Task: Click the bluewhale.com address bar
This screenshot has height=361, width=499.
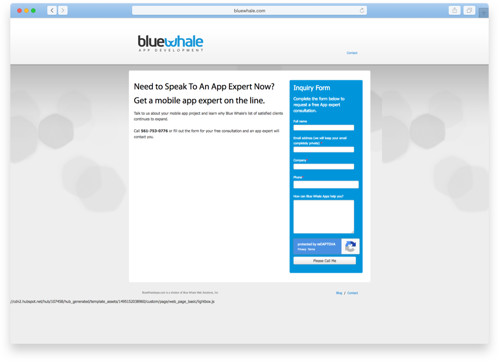Action: [249, 10]
